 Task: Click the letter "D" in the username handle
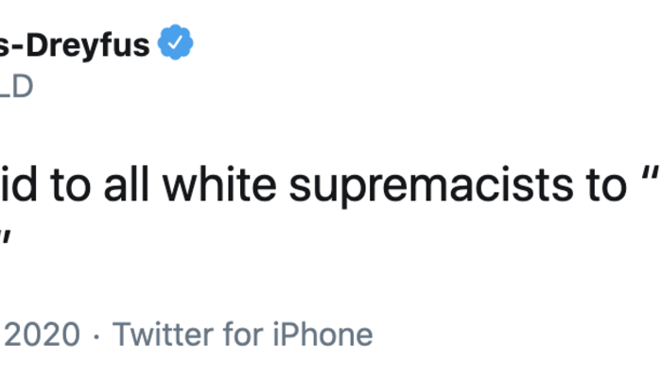23,87
